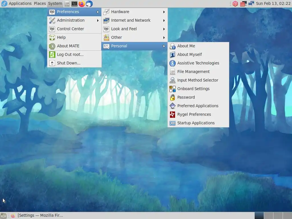The height and width of the screenshot is (219, 292).
Task: Click the Hardware submenu icon
Action: point(106,12)
